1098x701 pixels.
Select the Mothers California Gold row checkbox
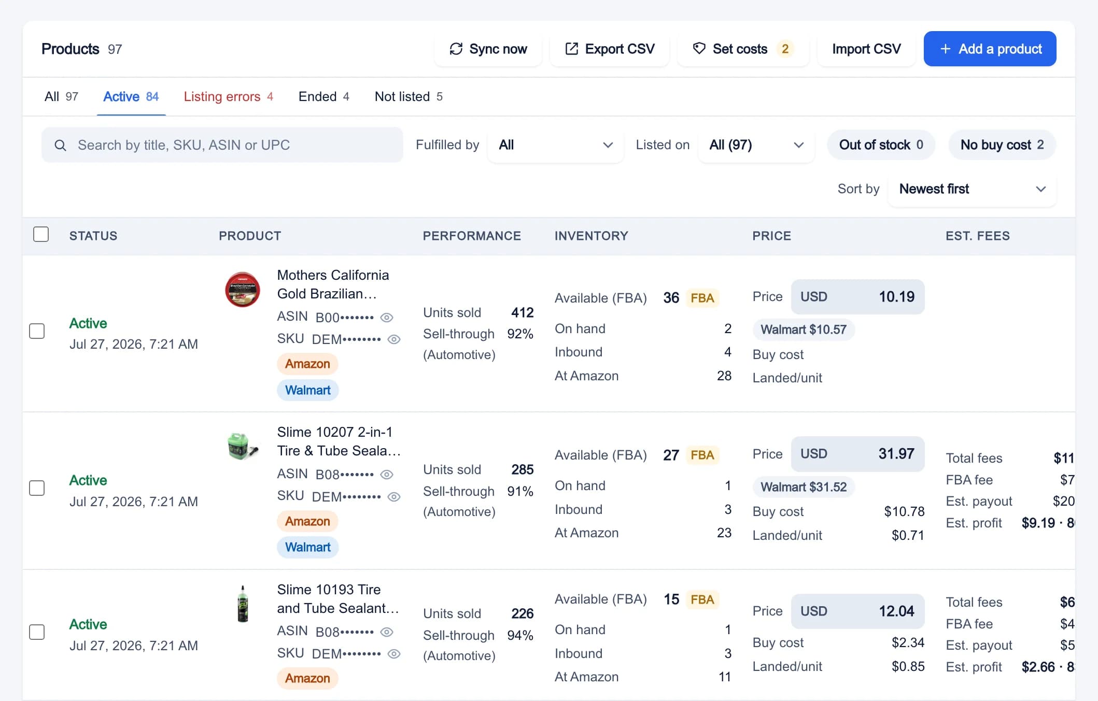[x=37, y=331]
